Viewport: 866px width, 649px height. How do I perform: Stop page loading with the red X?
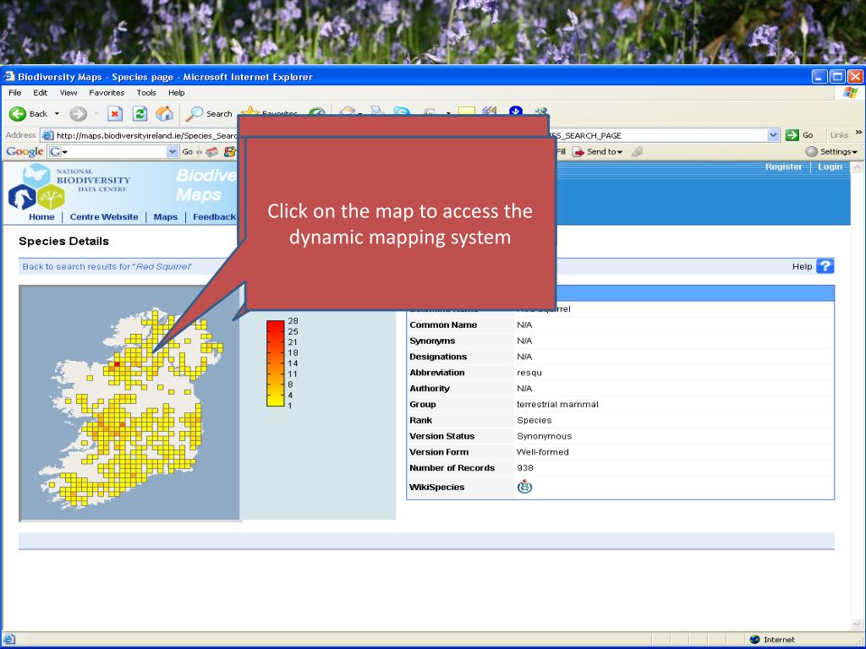114,114
